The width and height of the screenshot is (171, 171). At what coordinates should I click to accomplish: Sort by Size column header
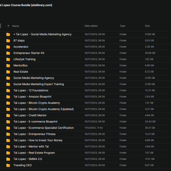click(x=147, y=26)
